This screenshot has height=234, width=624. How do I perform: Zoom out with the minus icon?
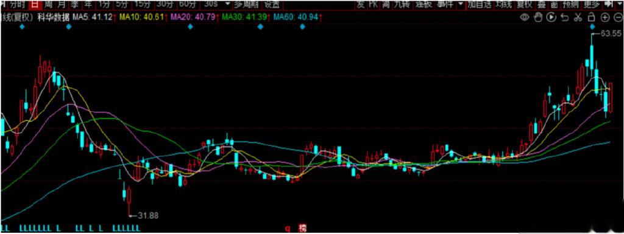618,17
